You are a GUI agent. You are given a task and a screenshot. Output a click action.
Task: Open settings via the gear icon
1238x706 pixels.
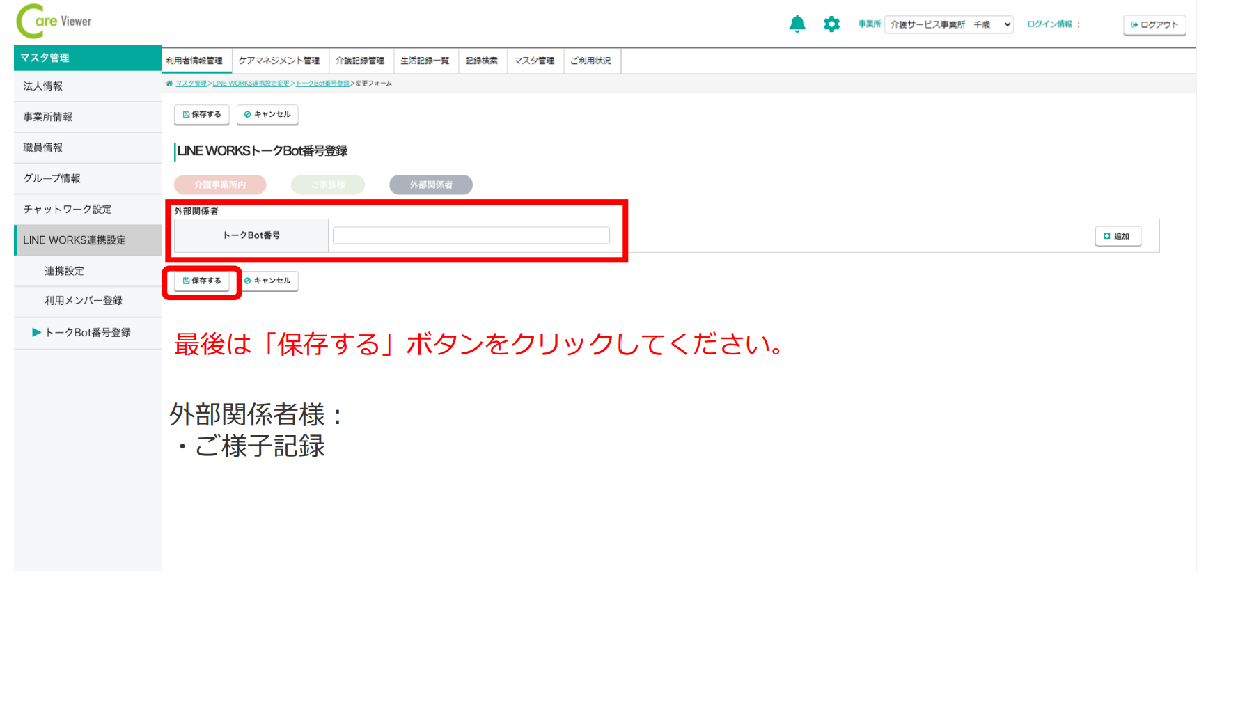pyautogui.click(x=831, y=24)
